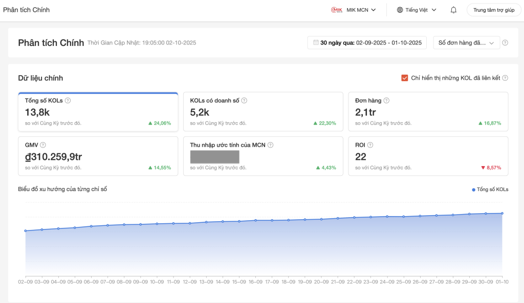Click help icon beside Thu nhập ước tính của MCN
The image size is (524, 303).
270,145
